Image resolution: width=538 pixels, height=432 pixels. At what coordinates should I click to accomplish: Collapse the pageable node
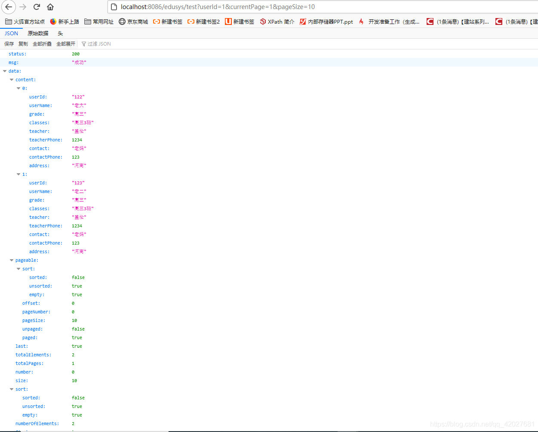point(12,260)
